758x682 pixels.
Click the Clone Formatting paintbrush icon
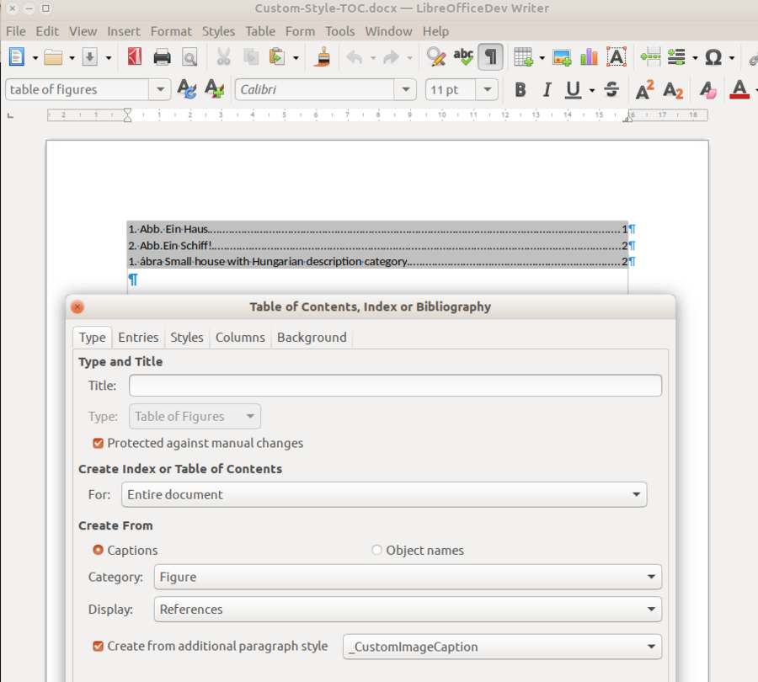pos(322,57)
